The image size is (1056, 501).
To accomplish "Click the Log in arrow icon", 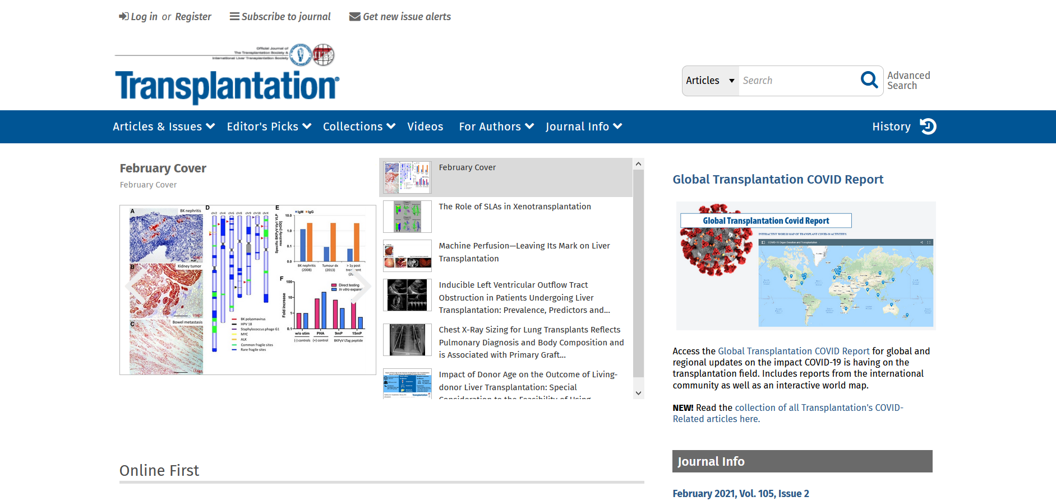I will coord(123,16).
